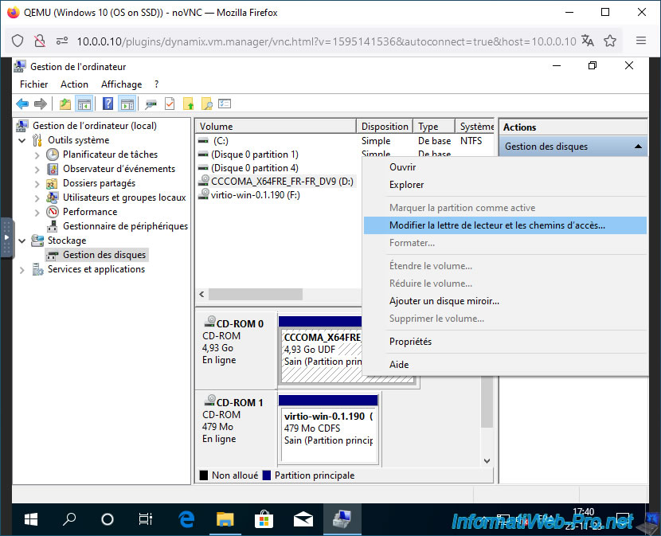Click the CD-ROM 1 disk label block

point(236,429)
